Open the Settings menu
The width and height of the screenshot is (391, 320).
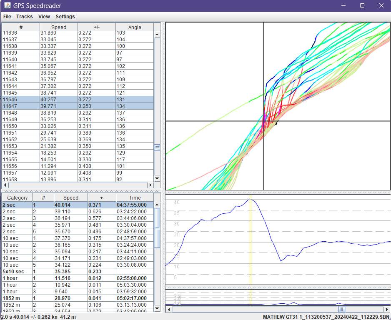[x=65, y=17]
